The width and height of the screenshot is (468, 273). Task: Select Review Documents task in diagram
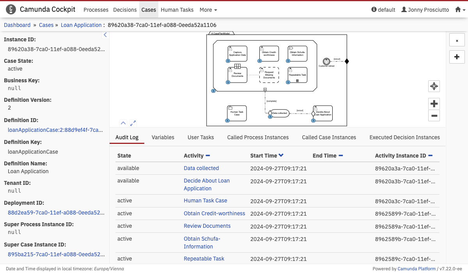click(x=238, y=75)
